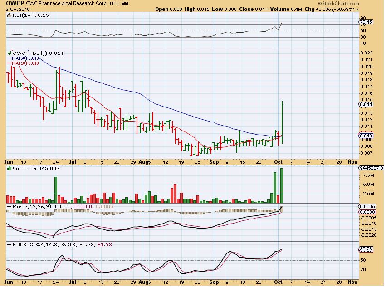
Task: Click the OTC Mkt. exchange label
Action: (120, 4)
